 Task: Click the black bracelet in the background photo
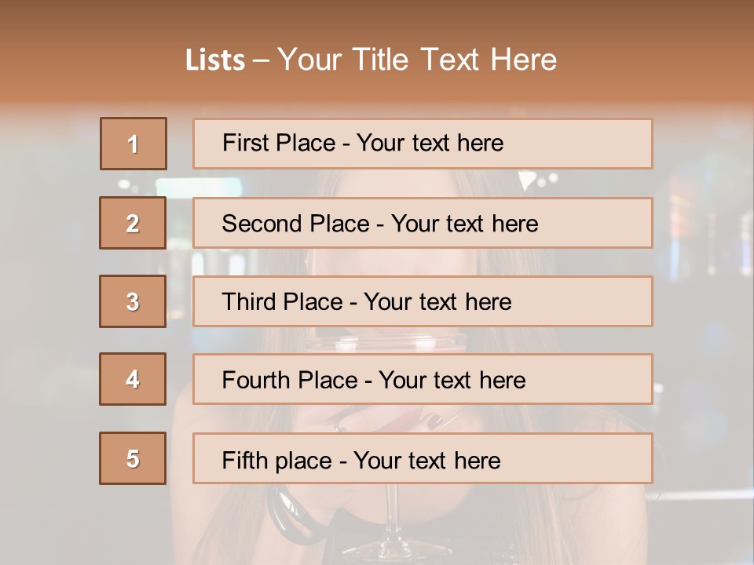(280, 518)
